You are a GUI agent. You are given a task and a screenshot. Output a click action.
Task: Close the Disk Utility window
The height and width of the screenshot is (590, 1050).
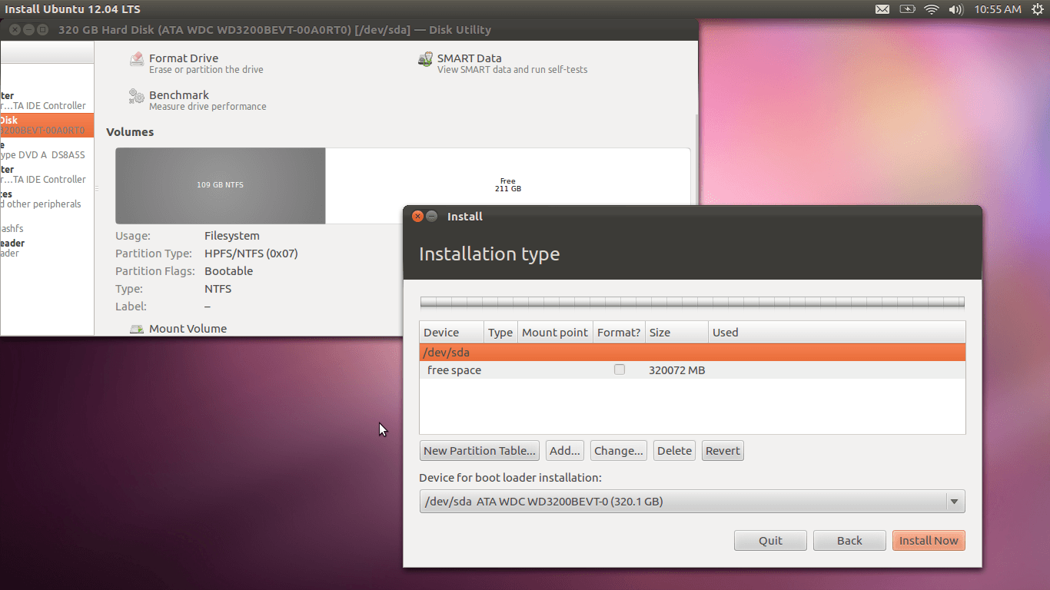15,30
